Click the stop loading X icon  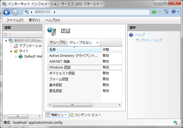(x=160, y=11)
